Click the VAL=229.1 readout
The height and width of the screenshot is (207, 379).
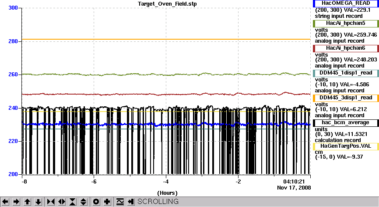pyautogui.click(x=357, y=10)
